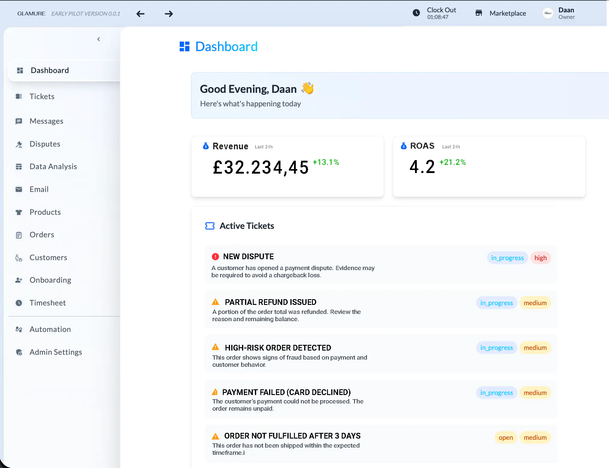This screenshot has width=609, height=468.
Task: Navigate back with the left arrow
Action: [140, 14]
